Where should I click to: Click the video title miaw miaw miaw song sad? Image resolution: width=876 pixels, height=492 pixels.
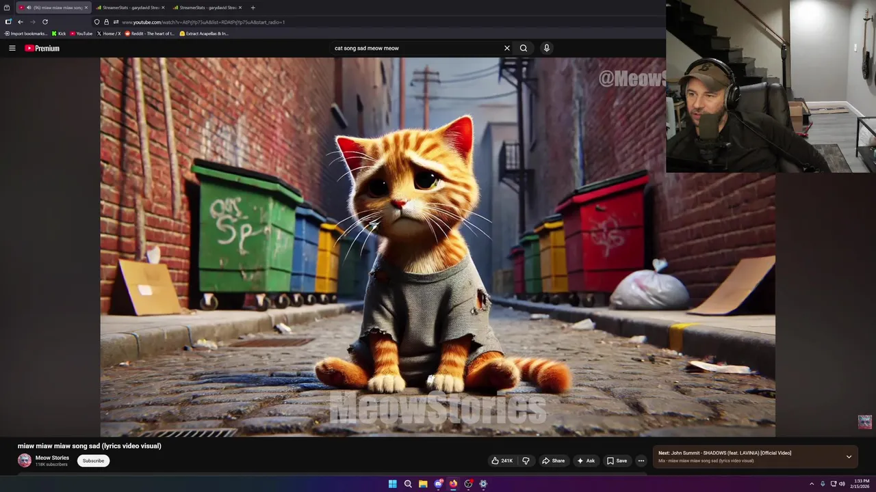(x=90, y=446)
